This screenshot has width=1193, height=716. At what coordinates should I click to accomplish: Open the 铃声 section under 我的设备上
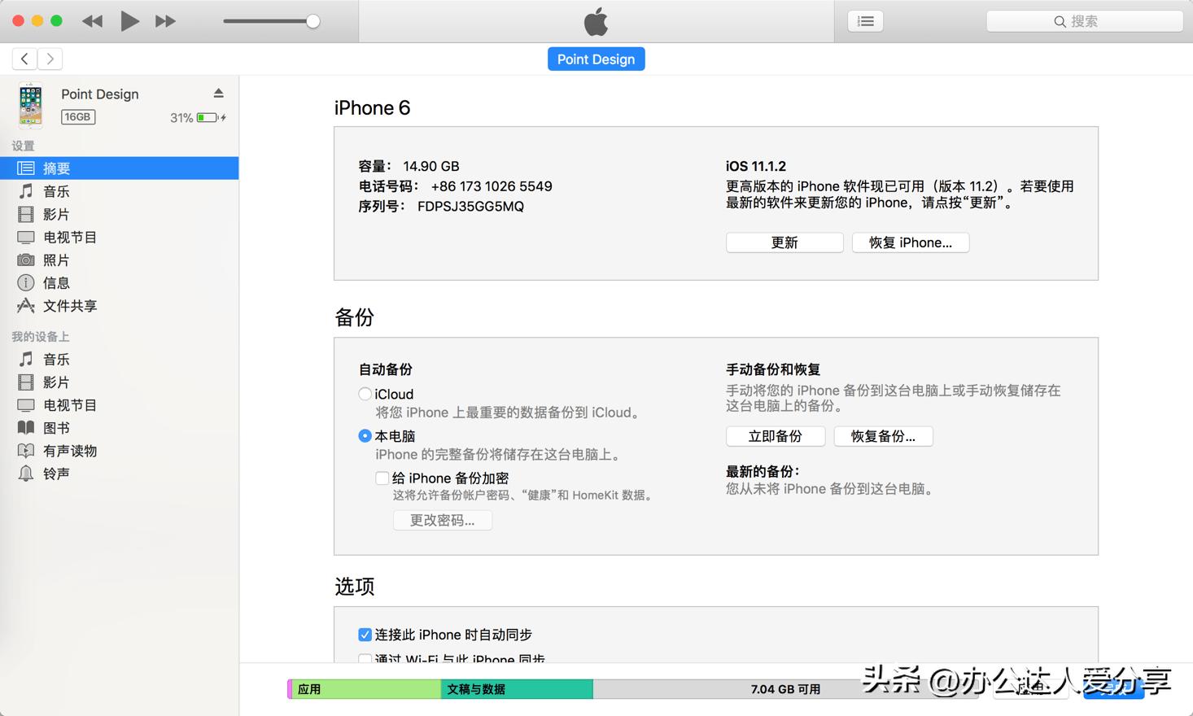coord(55,473)
